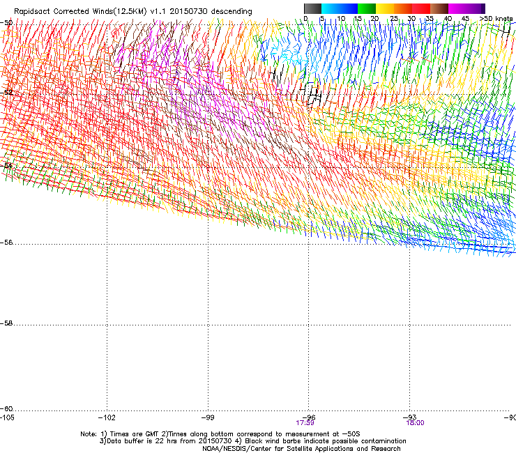Click the -54 latitude label
This screenshot has width=516, height=453.
(6, 165)
